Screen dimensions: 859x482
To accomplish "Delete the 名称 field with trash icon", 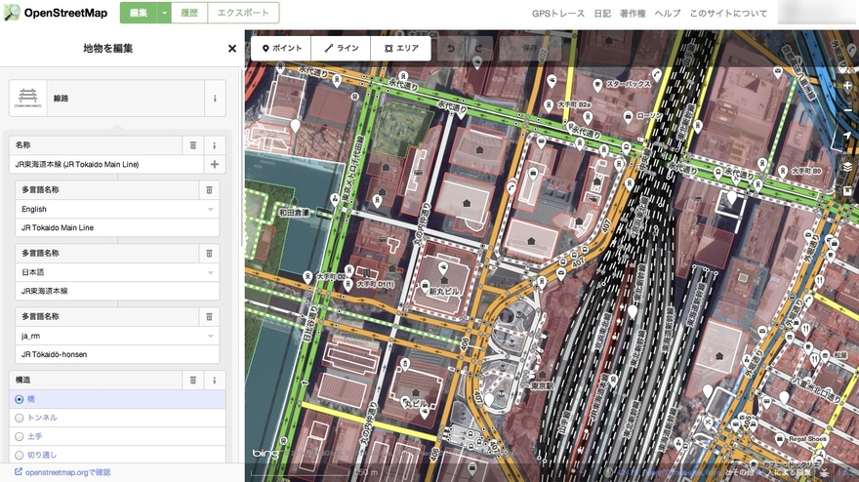I will click(x=193, y=145).
